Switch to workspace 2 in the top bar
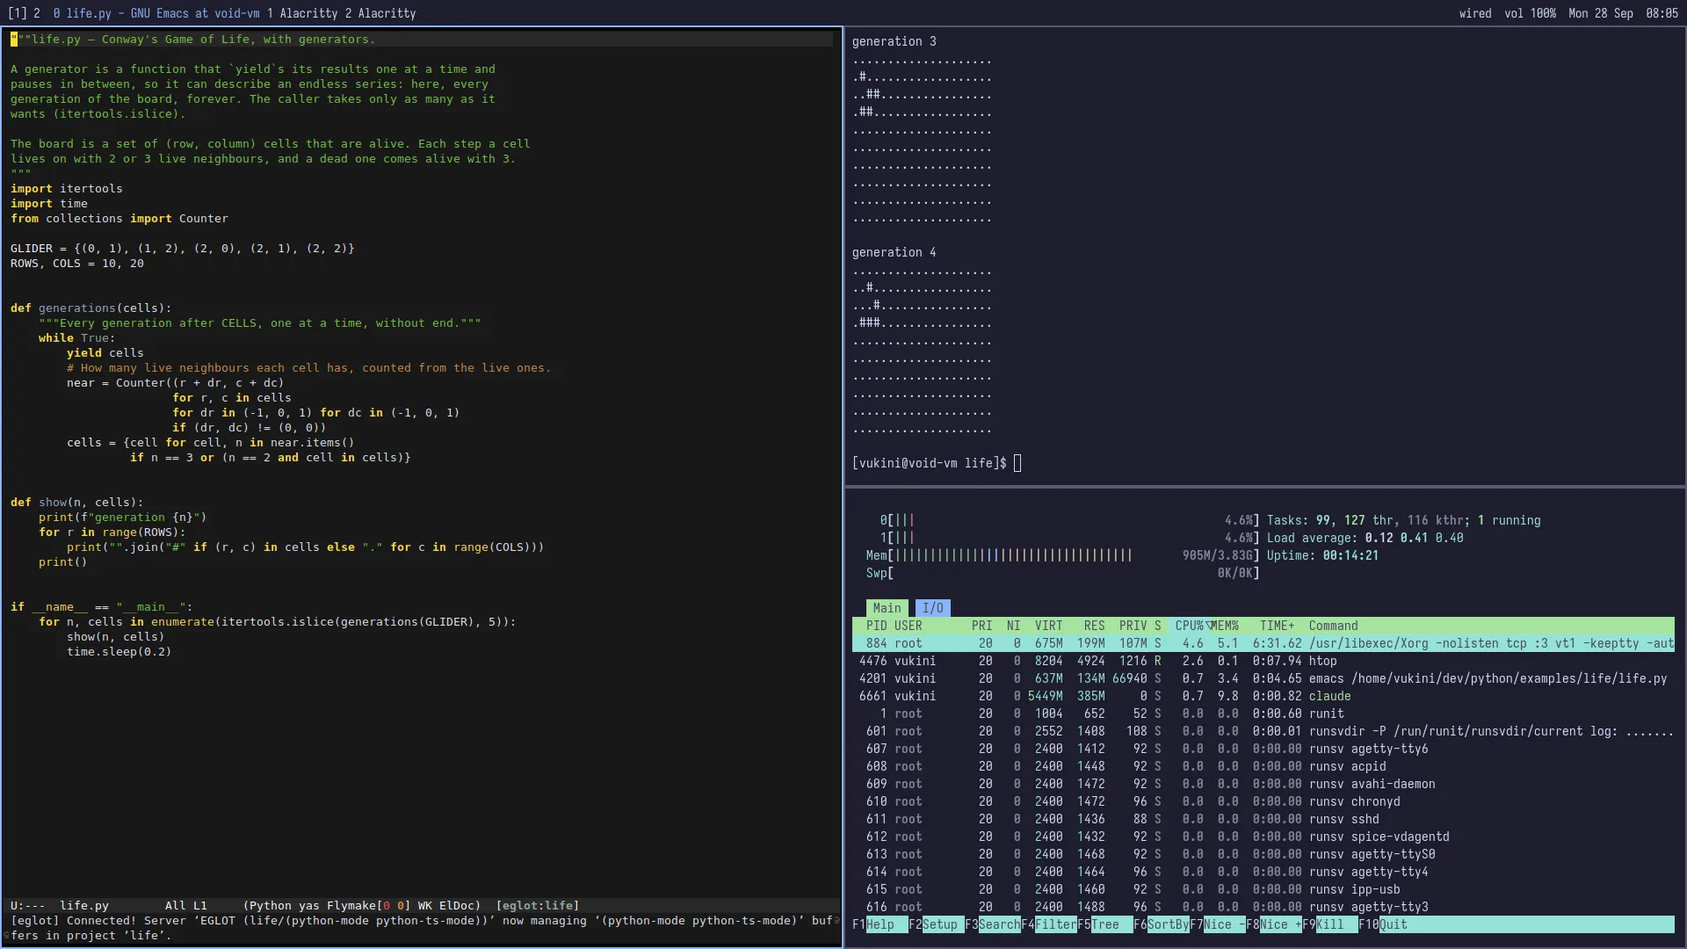This screenshot has width=1687, height=949. point(37,13)
